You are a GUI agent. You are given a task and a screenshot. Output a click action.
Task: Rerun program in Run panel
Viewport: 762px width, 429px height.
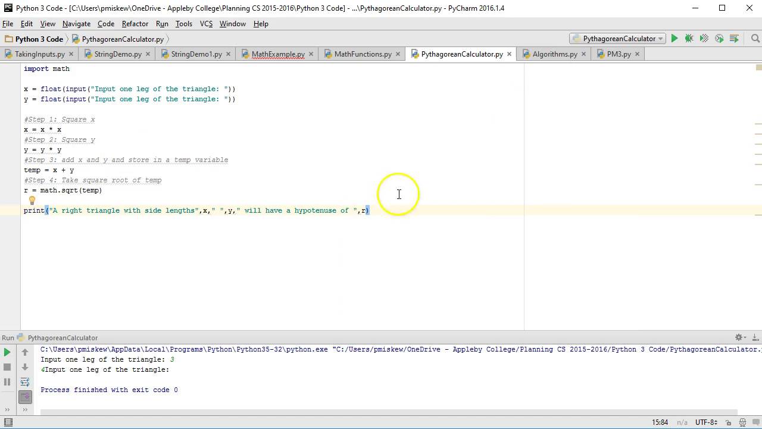click(7, 352)
